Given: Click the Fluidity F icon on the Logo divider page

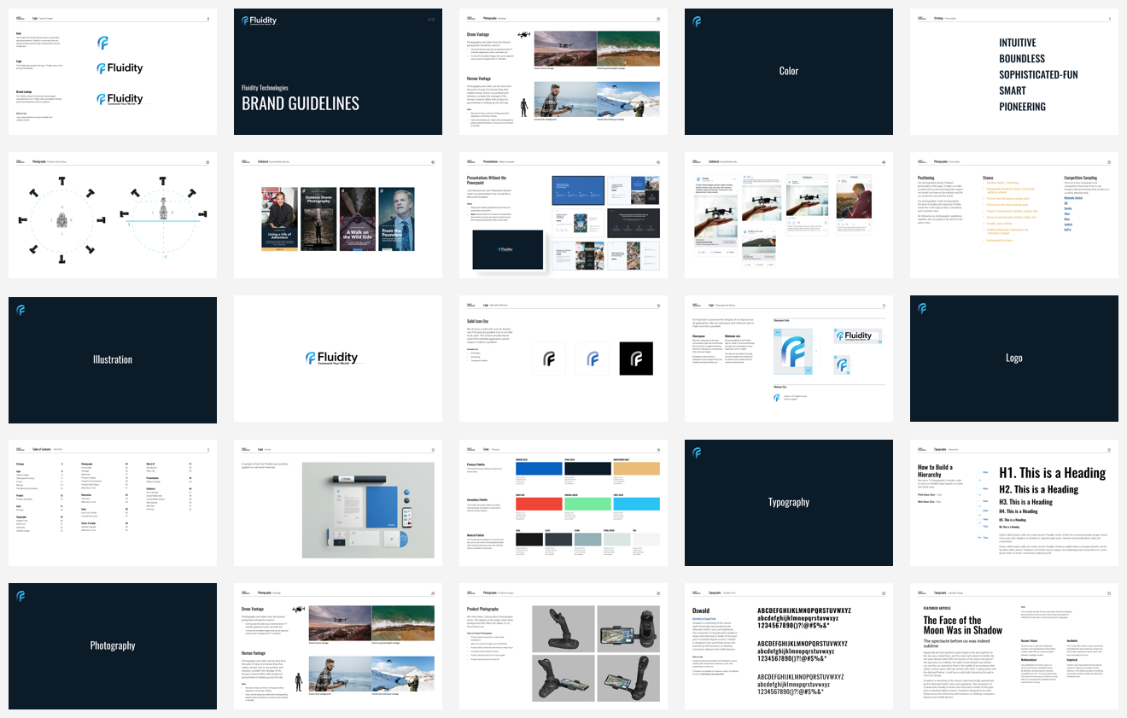Looking at the screenshot, I should tap(922, 309).
